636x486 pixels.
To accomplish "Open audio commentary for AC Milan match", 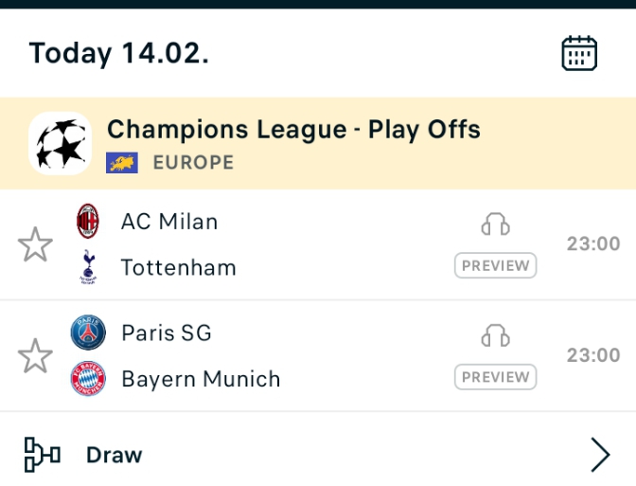I will coord(495,225).
